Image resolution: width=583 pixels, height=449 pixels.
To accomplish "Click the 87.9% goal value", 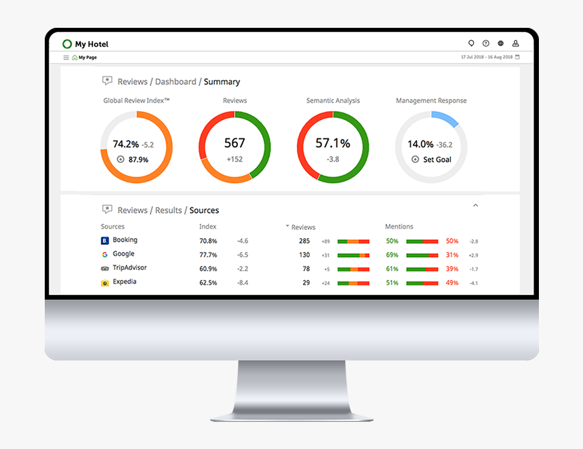I will (138, 159).
